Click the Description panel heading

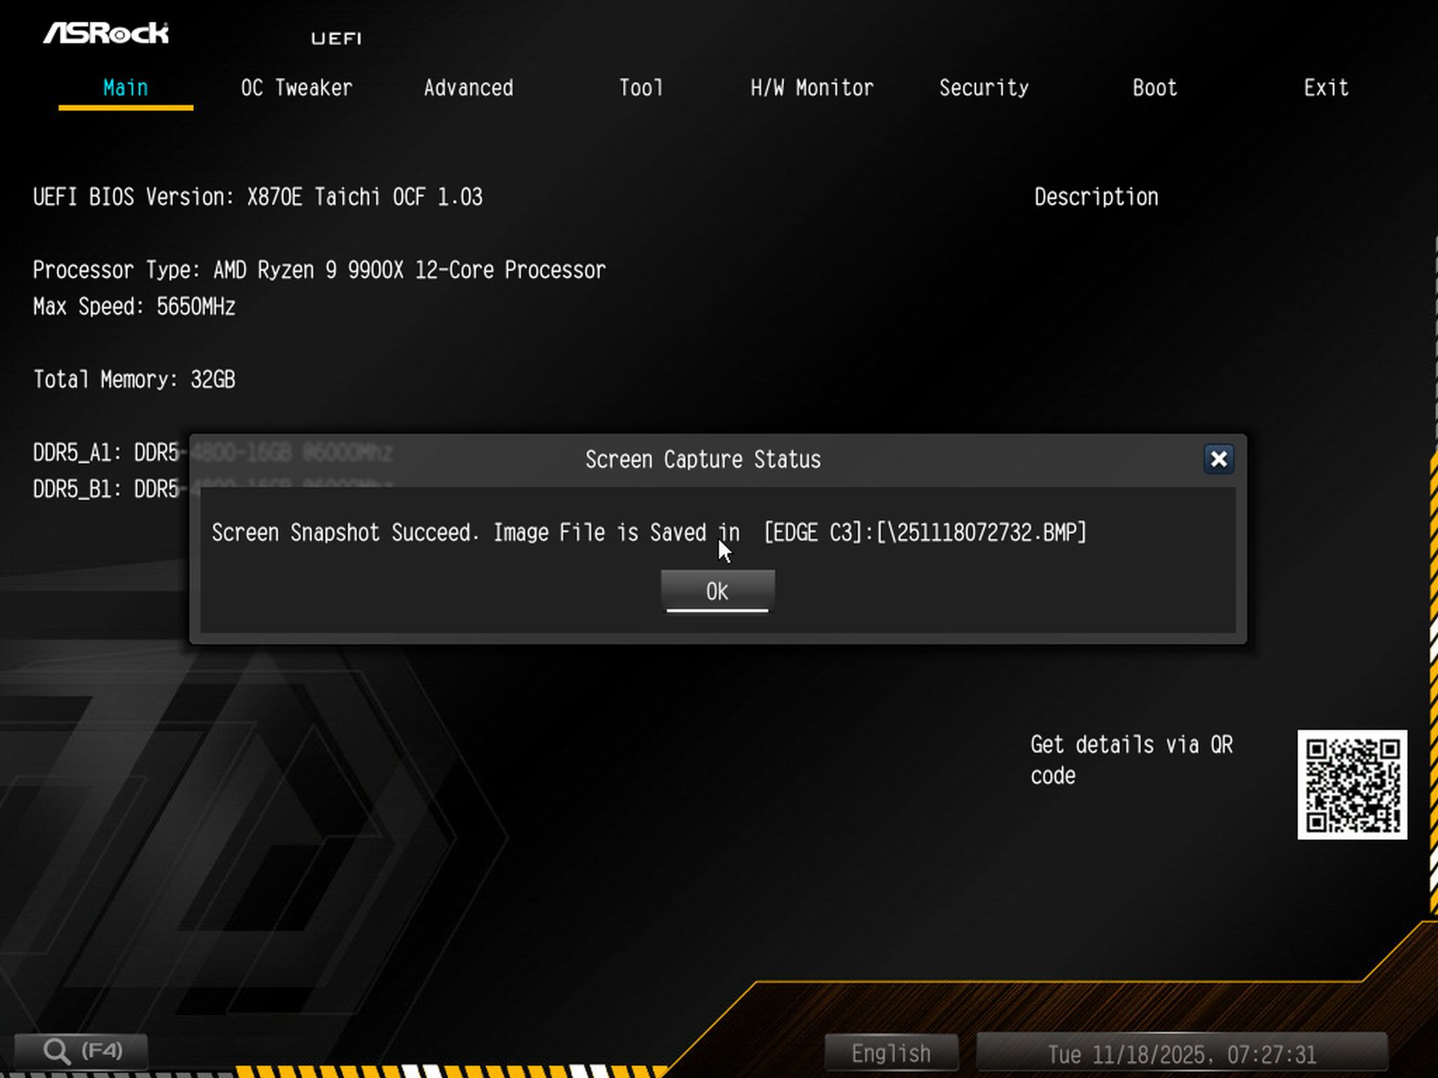click(x=1096, y=196)
